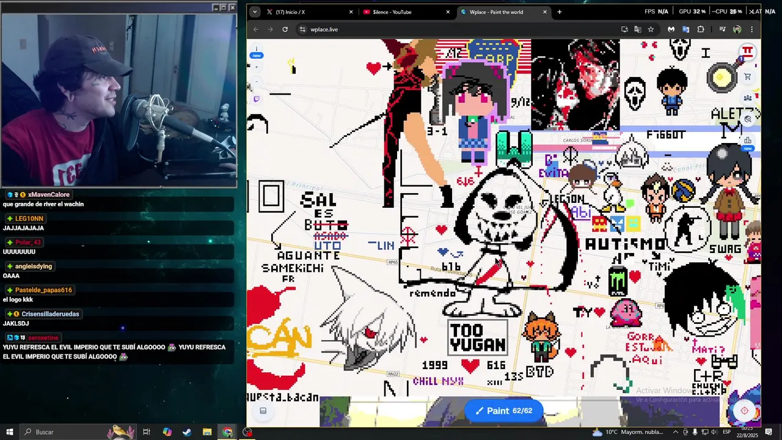The image size is (782, 440).
Task: Open the Wplace alliance group icon
Action: [x=747, y=98]
